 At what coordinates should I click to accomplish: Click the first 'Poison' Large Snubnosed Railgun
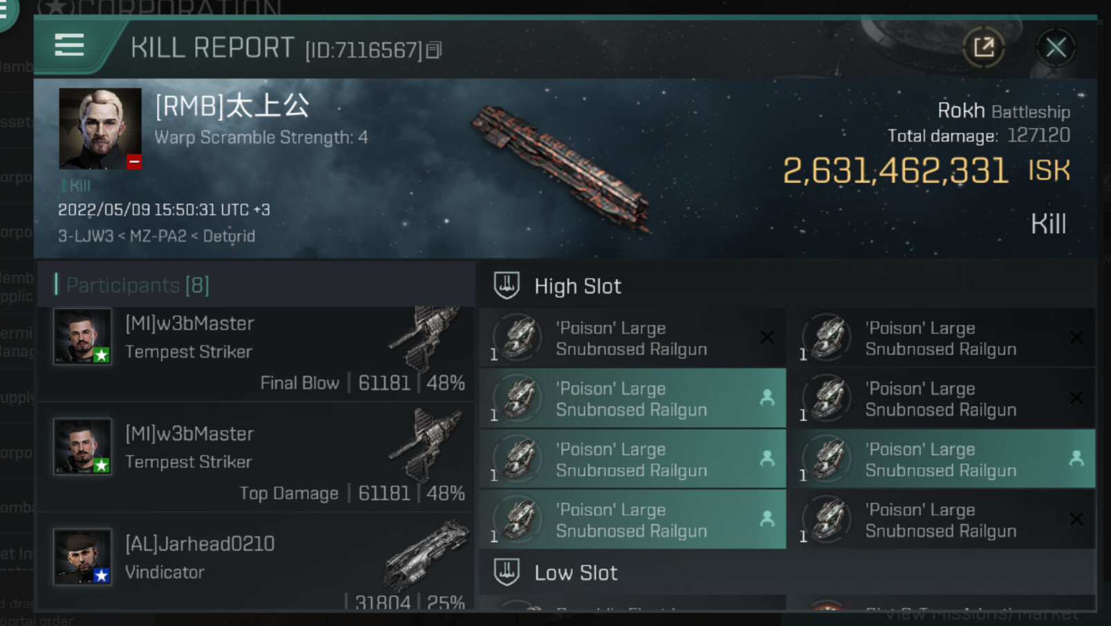point(632,338)
